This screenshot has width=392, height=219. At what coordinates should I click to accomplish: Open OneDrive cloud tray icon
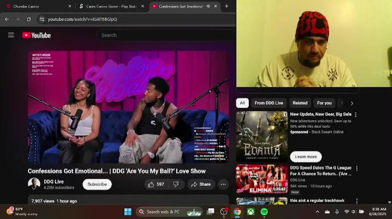point(327,212)
